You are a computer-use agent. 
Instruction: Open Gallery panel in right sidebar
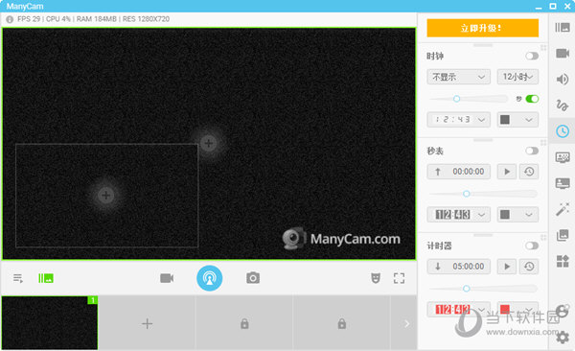pos(563,235)
